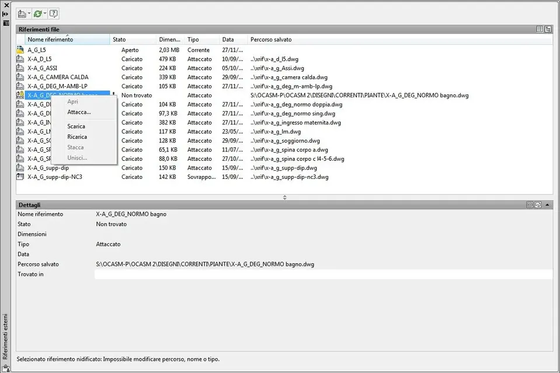560x373 pixels.
Task: Switch to Tree View icon
Action: tap(548, 29)
